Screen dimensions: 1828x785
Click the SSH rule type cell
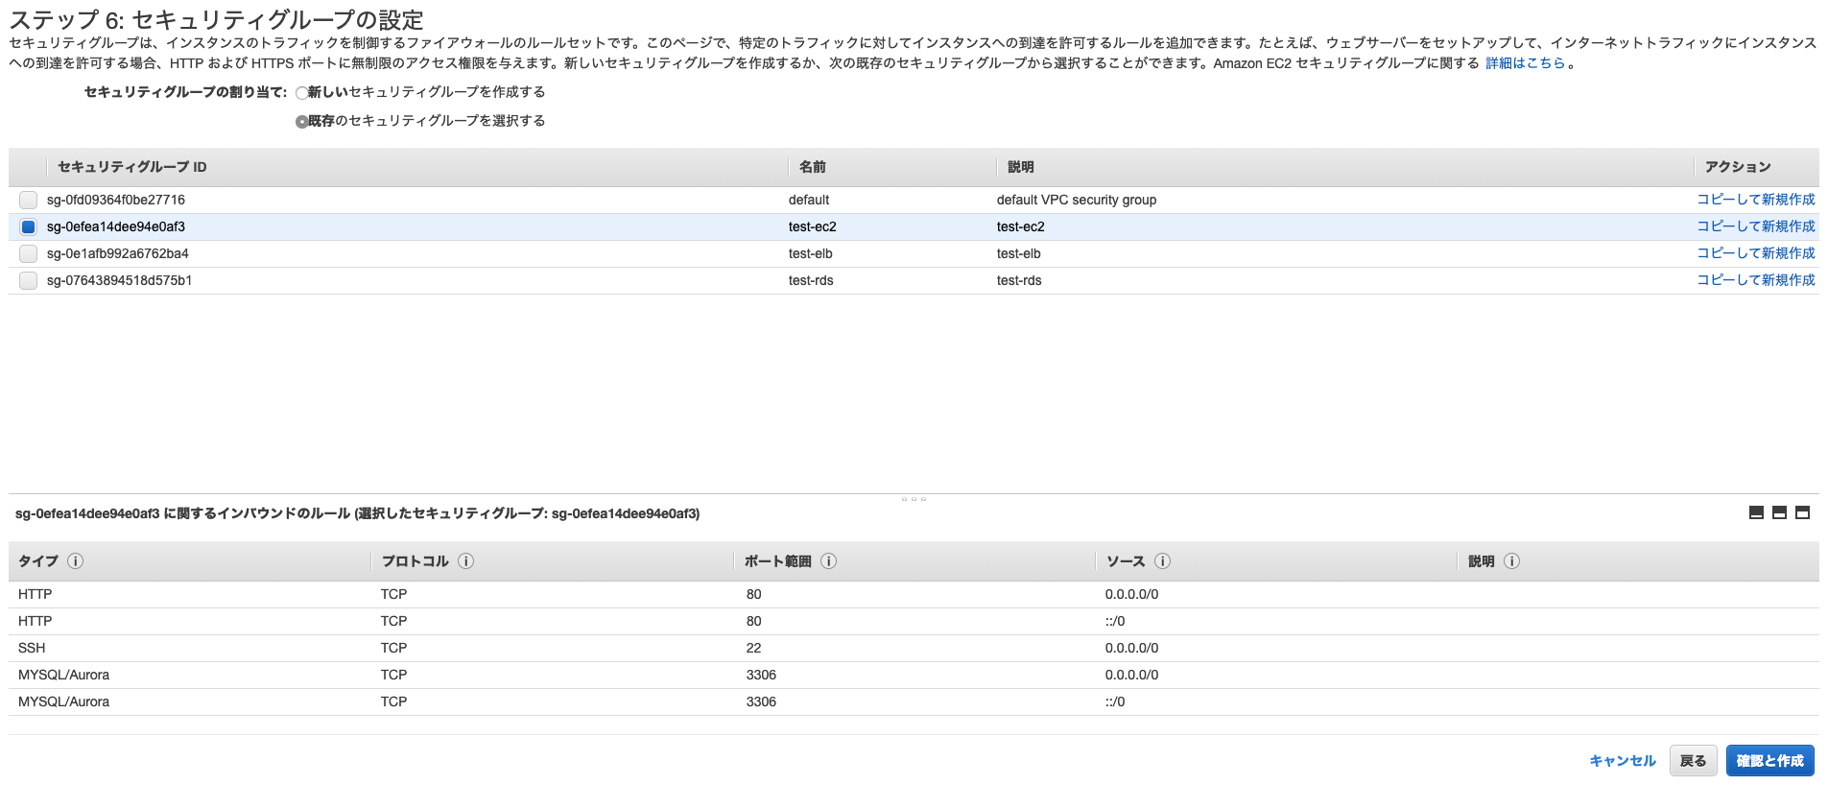pos(32,648)
